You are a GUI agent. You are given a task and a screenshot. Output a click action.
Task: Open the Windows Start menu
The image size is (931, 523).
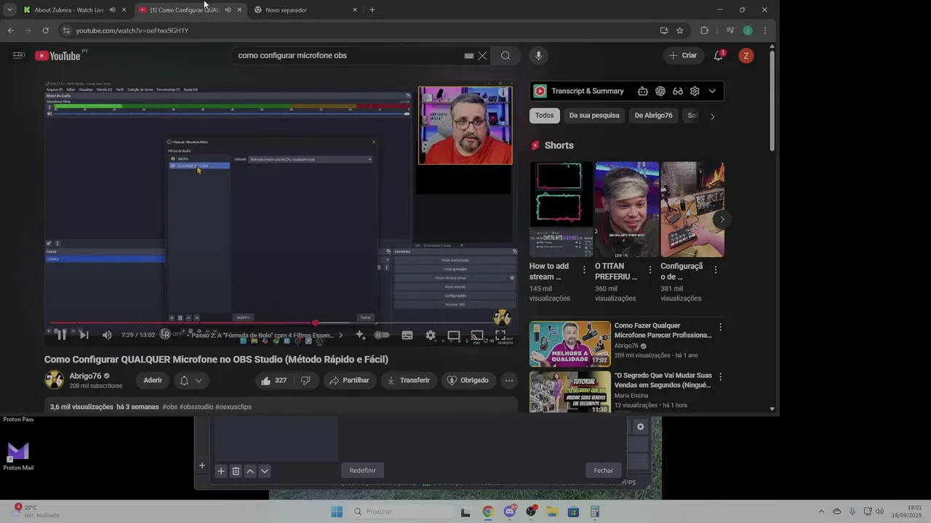click(337, 511)
